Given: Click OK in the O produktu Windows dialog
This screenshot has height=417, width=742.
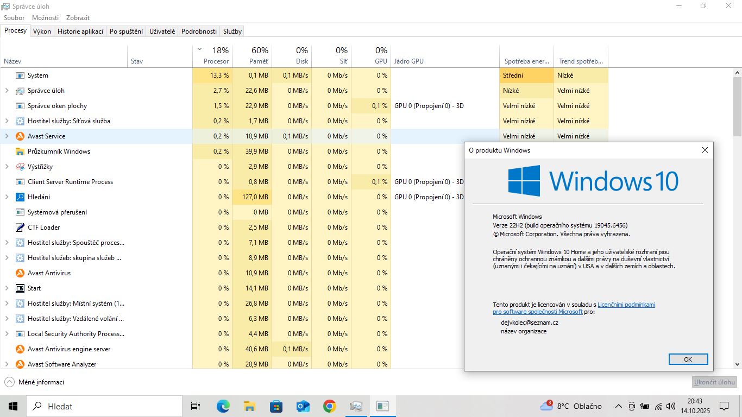Looking at the screenshot, I should click(x=688, y=359).
